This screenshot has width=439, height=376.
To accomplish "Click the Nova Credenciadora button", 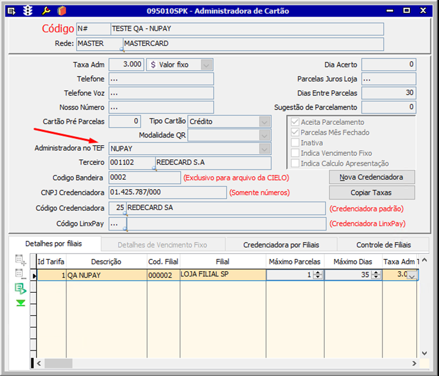I will coord(372,177).
